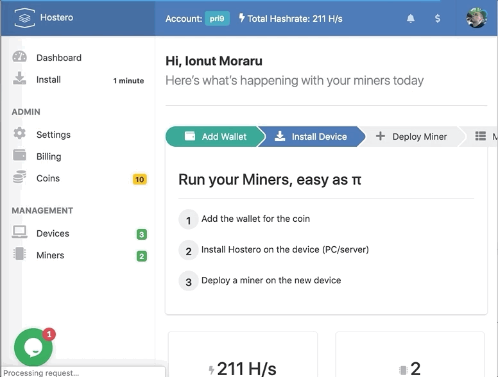
Task: Click the Coins count badge showing 10
Action: [x=139, y=179]
